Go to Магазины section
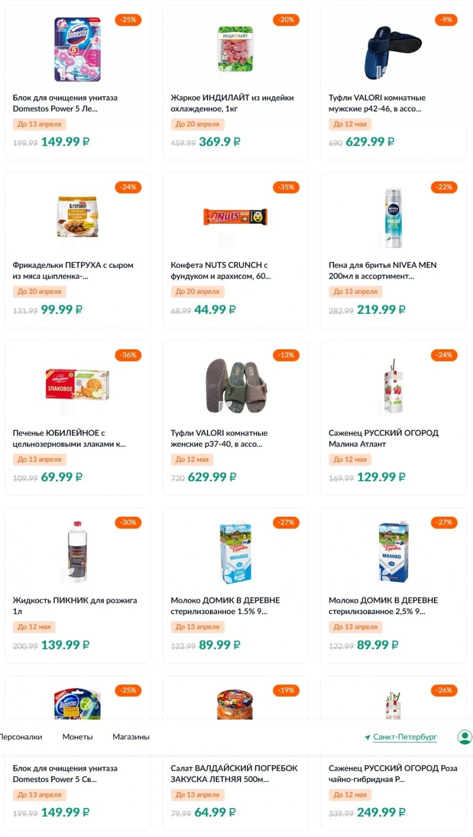Viewport: 473px width, 837px height. (131, 737)
